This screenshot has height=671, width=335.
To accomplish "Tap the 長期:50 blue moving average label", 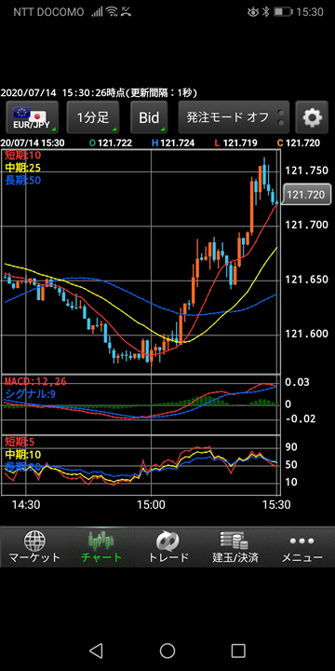I will click(x=22, y=181).
